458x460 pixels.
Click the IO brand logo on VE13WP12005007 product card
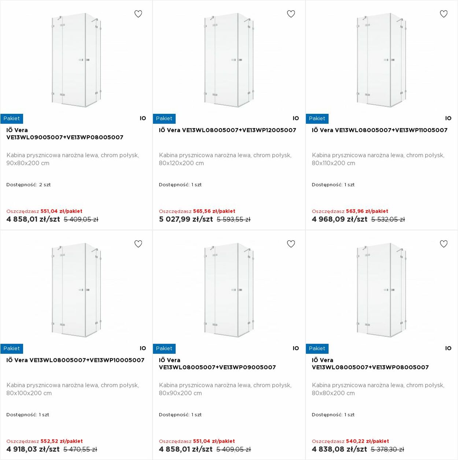[296, 118]
